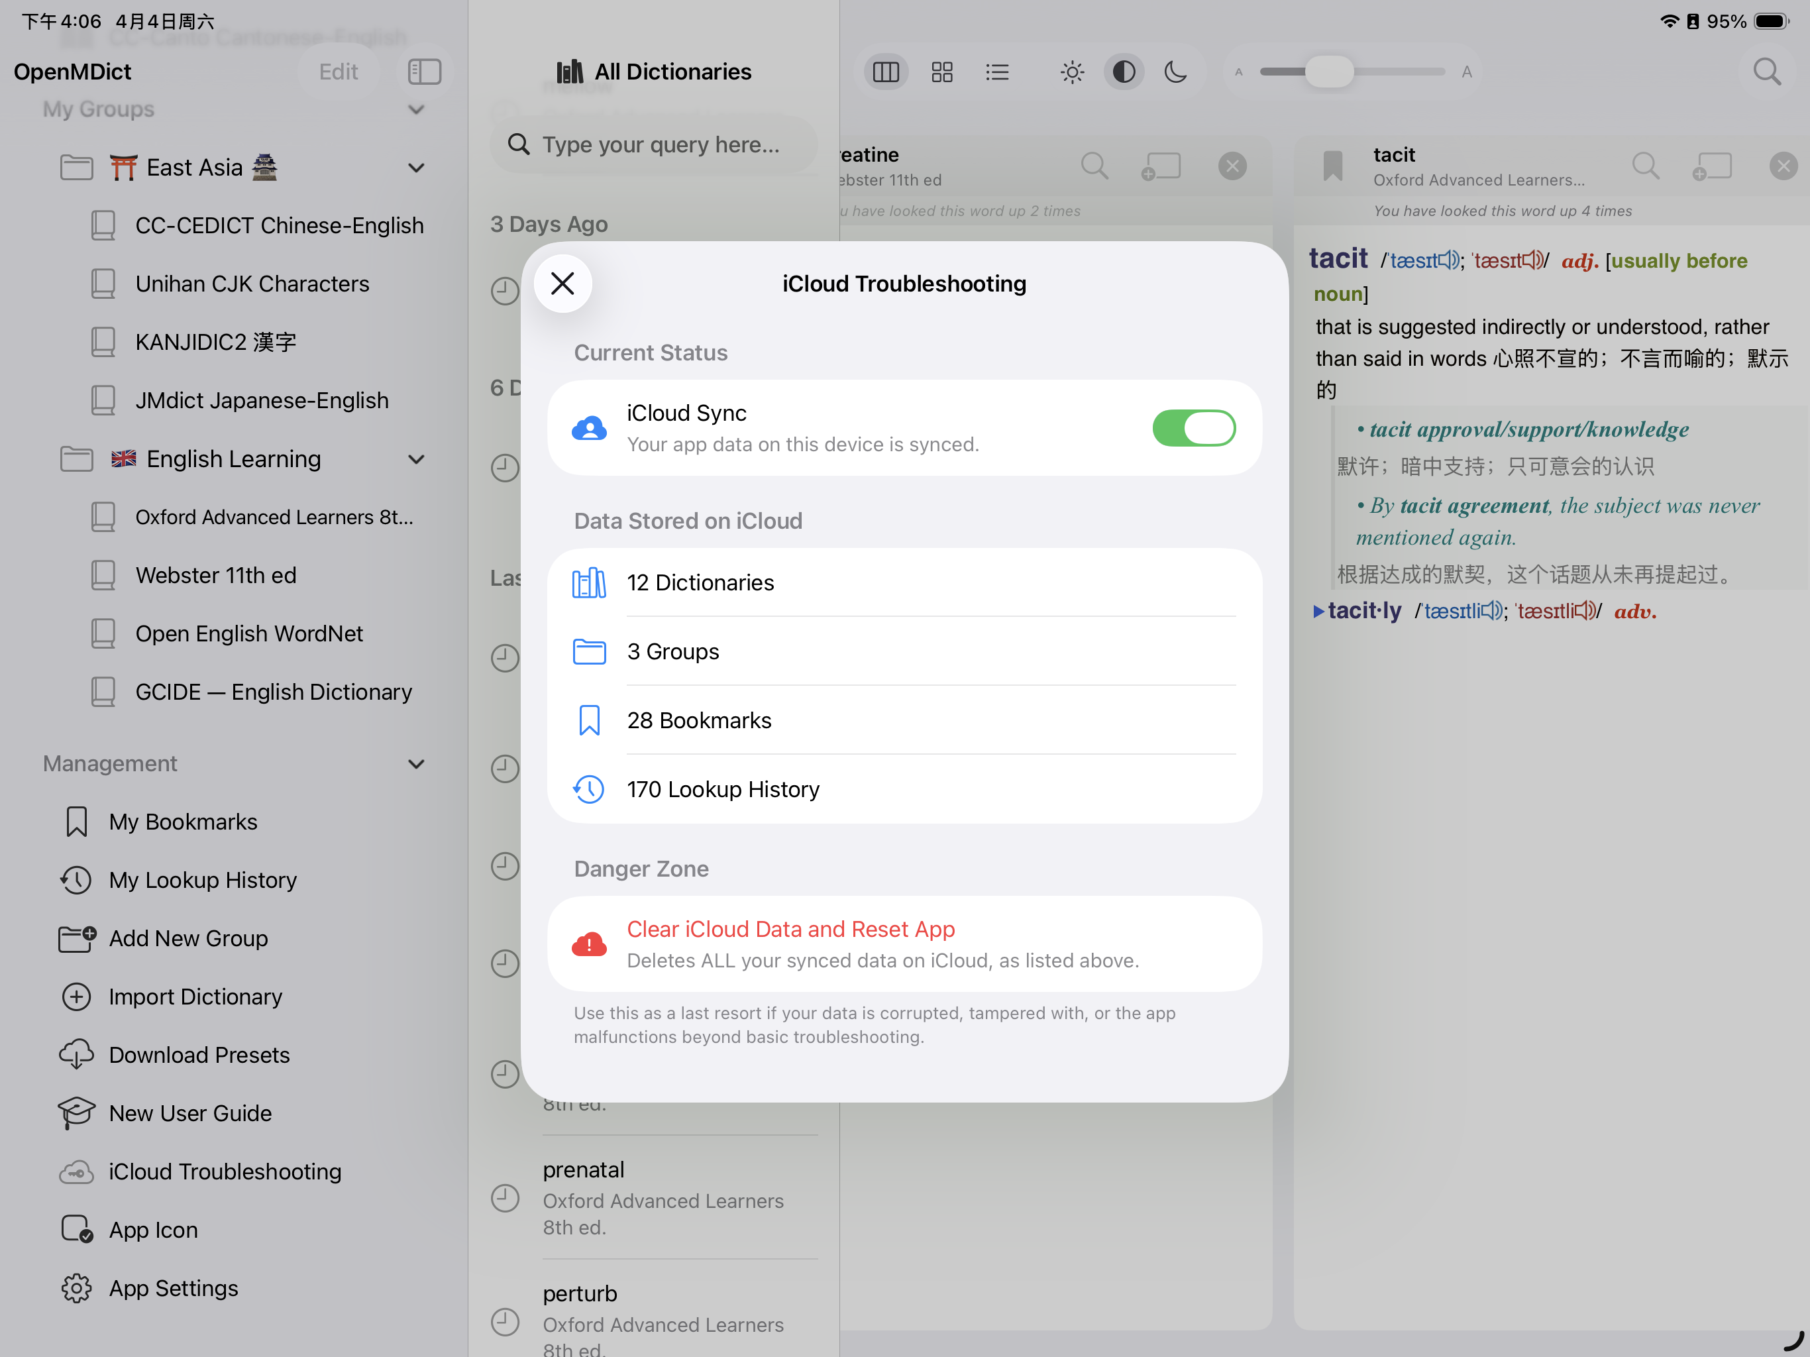Click the top-right search magnifier icon
The image size is (1810, 1357).
1766,72
